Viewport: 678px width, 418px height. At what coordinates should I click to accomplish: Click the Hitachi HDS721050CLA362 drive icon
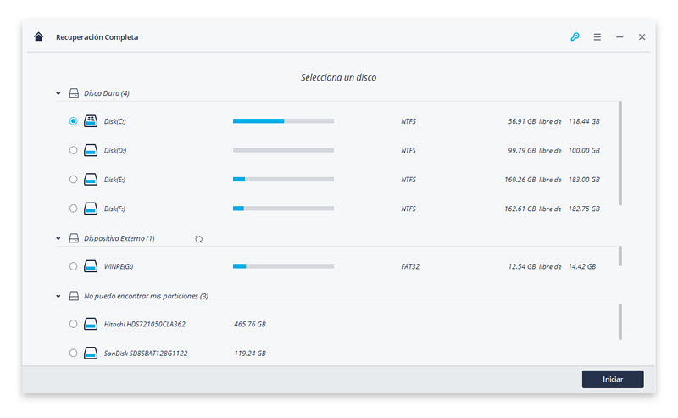(91, 324)
